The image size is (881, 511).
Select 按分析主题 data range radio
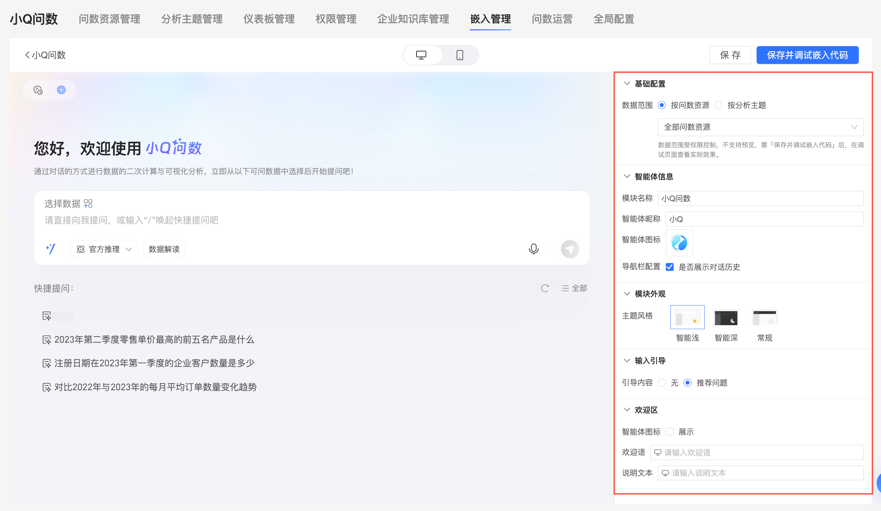(718, 105)
